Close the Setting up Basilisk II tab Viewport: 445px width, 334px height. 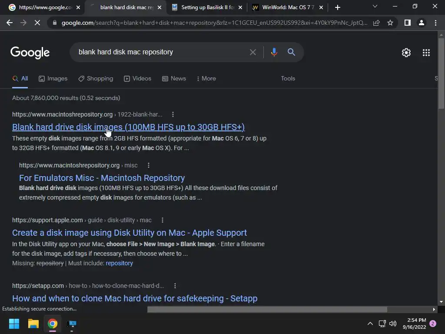pos(240,7)
